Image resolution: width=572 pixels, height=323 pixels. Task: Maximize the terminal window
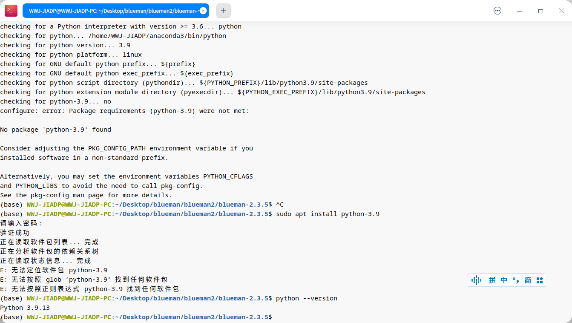(540, 11)
